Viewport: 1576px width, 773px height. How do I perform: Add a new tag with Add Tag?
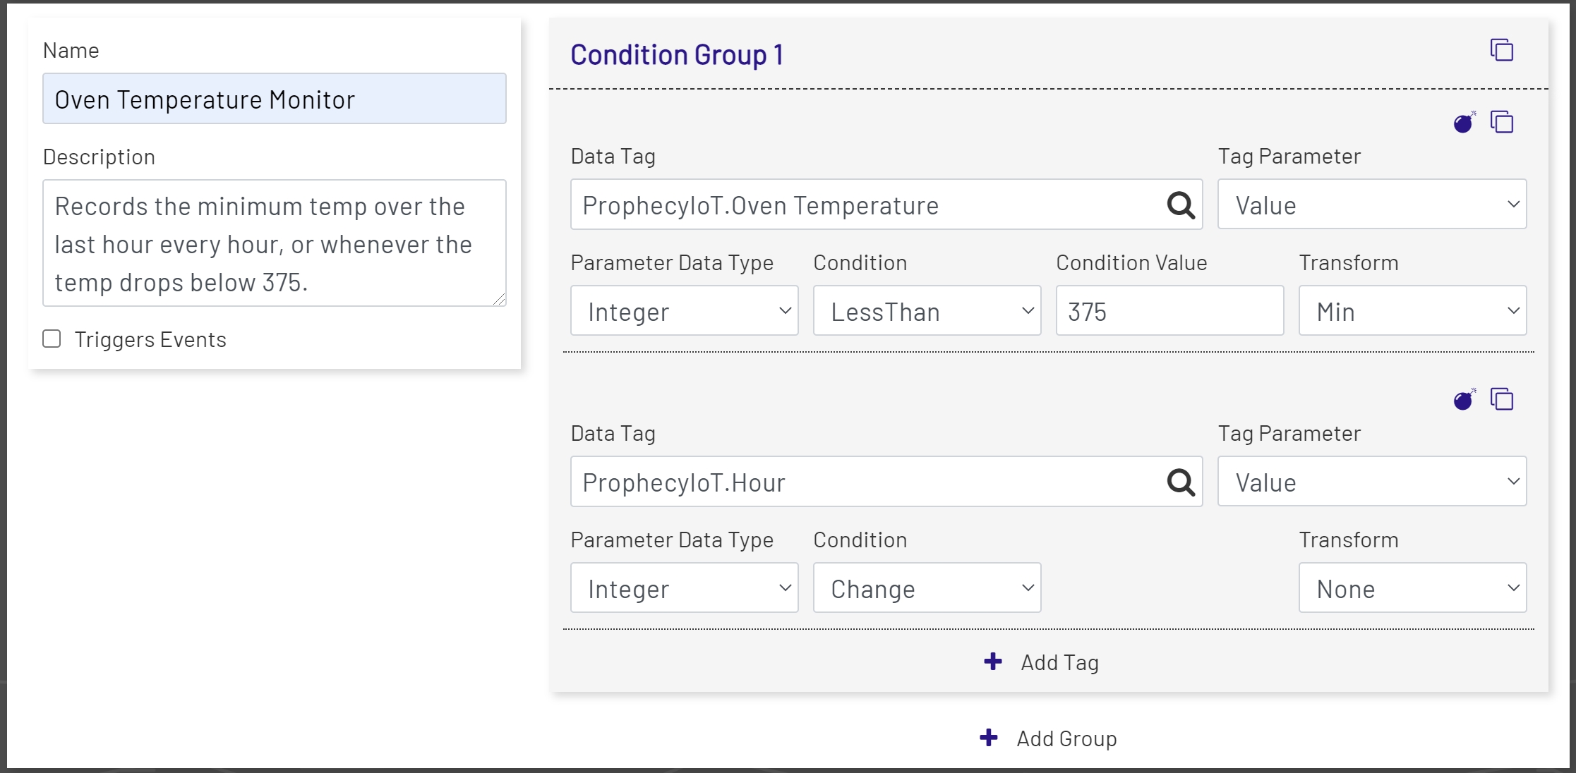1041,662
